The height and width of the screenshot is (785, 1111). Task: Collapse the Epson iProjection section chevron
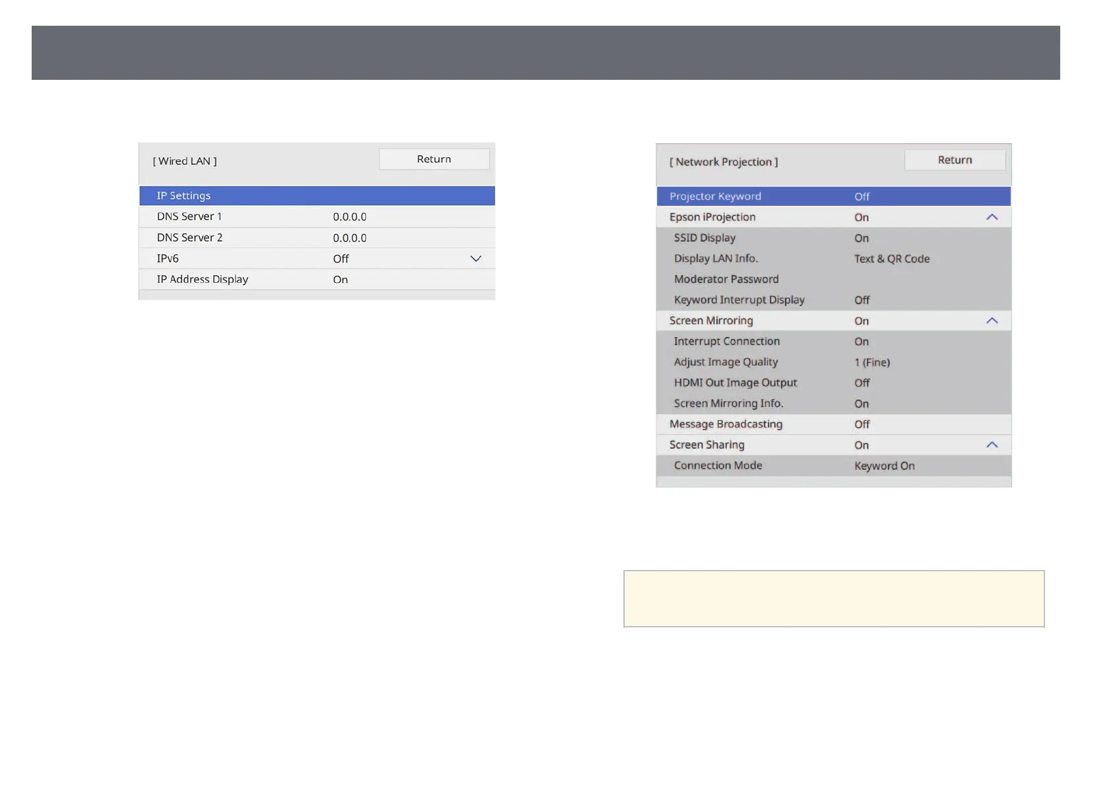coord(991,217)
